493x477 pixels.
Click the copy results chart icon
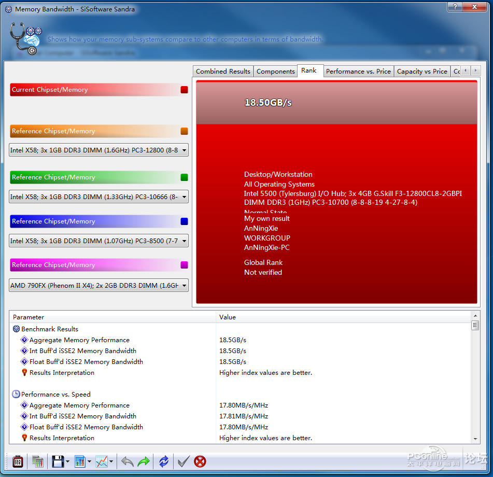pos(37,461)
